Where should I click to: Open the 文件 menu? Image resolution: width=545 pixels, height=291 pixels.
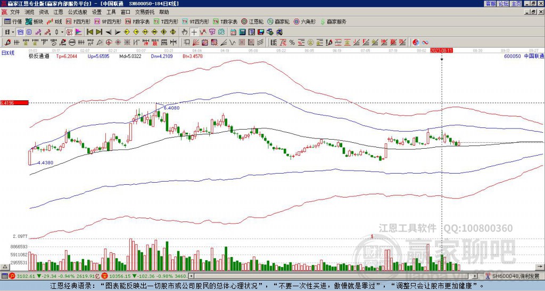pyautogui.click(x=15, y=12)
